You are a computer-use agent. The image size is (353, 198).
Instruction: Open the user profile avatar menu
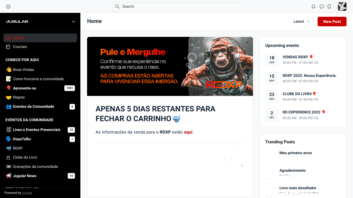tap(342, 6)
